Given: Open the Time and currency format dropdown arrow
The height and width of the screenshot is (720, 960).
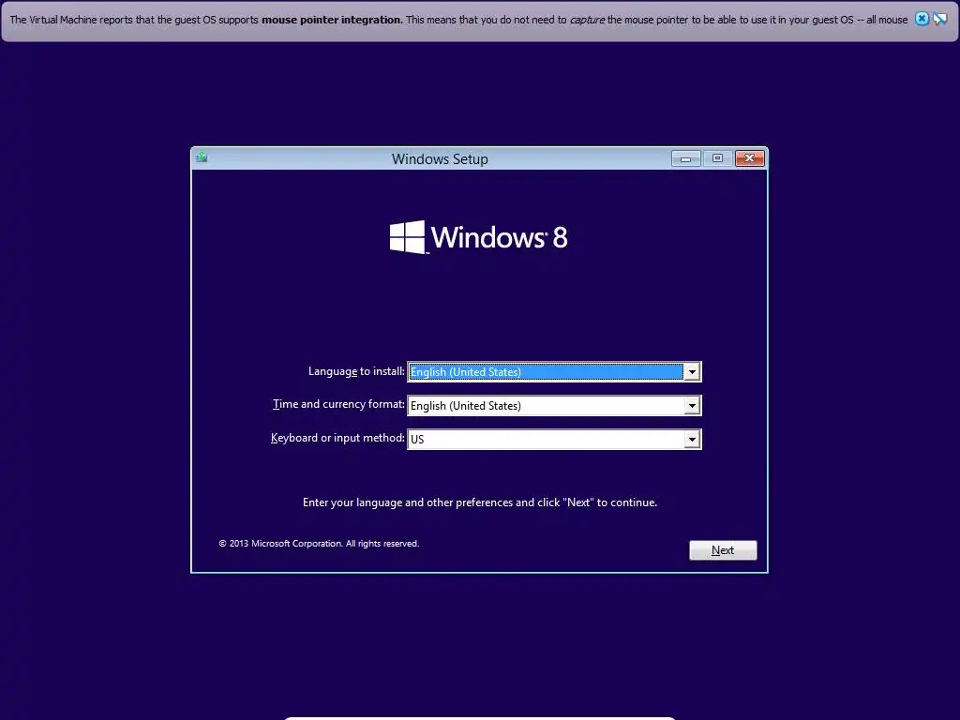Looking at the screenshot, I should pyautogui.click(x=692, y=405).
